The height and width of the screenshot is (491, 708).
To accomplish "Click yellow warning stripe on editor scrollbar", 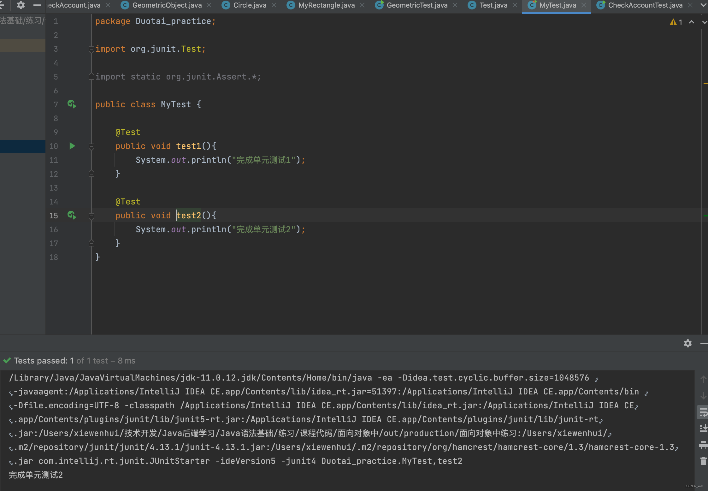I will [705, 83].
